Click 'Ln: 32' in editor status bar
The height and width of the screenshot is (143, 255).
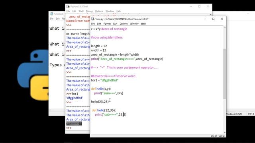[x=214, y=136]
